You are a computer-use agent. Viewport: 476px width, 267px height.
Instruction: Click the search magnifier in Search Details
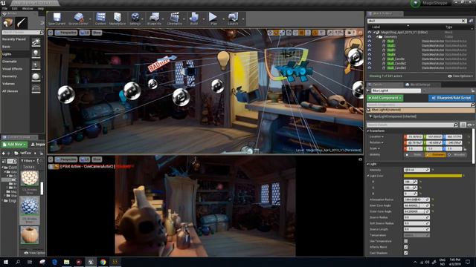click(x=456, y=125)
